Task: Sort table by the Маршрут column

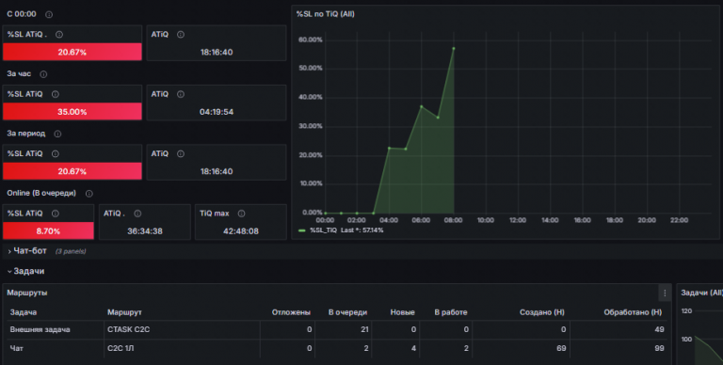Action: tap(124, 312)
